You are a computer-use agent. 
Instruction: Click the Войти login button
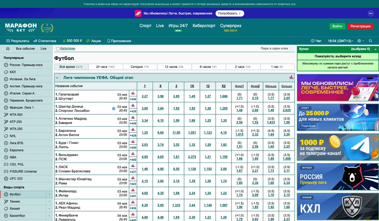click(337, 26)
